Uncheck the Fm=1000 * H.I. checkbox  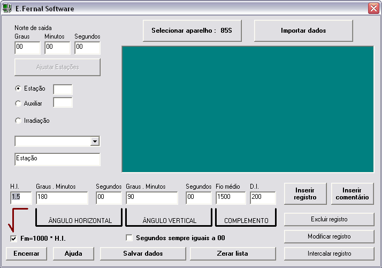[x=13, y=238]
